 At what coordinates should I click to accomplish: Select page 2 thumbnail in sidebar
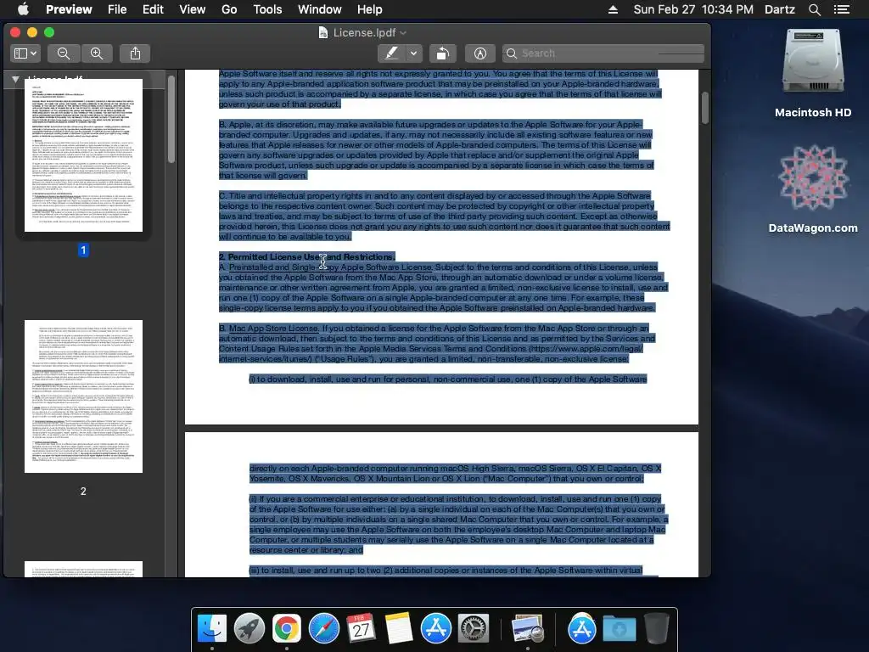point(83,396)
